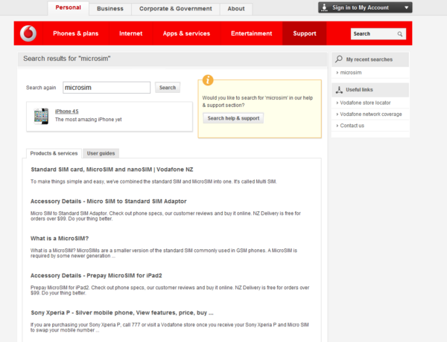
Task: Open the Internet menu
Action: pyautogui.click(x=130, y=33)
